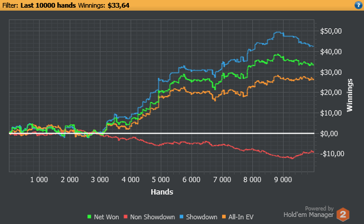The image size is (364, 224).
Task: Click the red Non Showdown legend swatch
Action: (x=125, y=217)
